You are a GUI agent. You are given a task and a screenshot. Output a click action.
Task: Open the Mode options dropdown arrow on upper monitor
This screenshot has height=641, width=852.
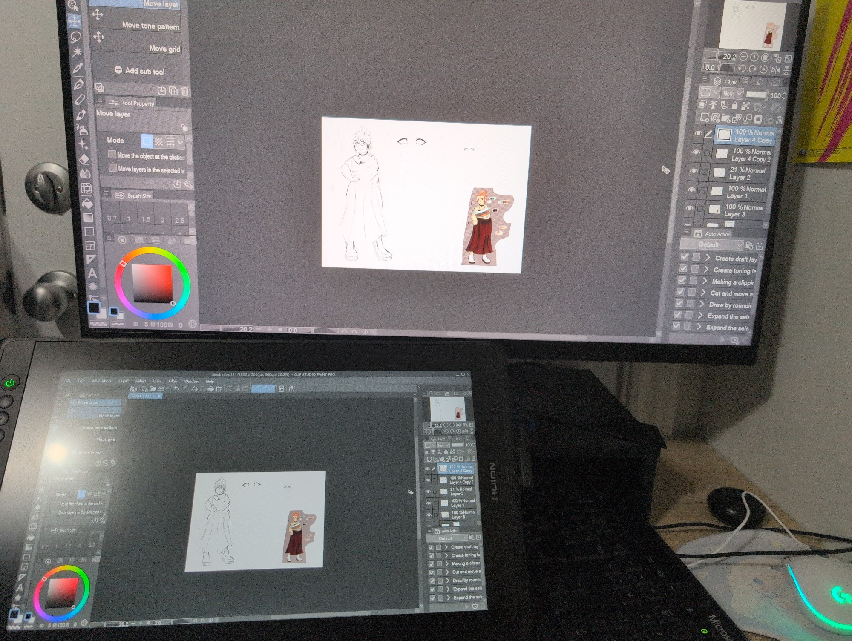coord(181,142)
